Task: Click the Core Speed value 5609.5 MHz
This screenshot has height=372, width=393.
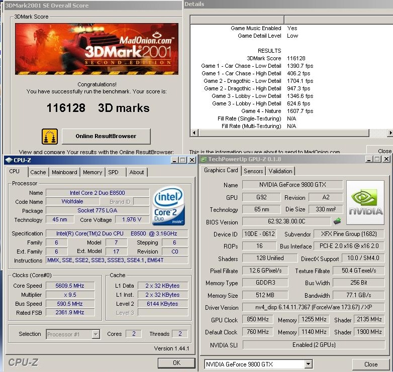Action: point(70,286)
